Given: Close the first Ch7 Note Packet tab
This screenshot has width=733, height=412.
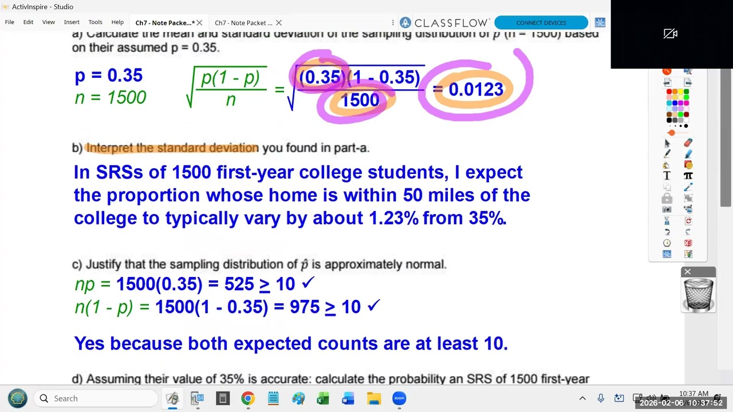Looking at the screenshot, I should (x=199, y=23).
